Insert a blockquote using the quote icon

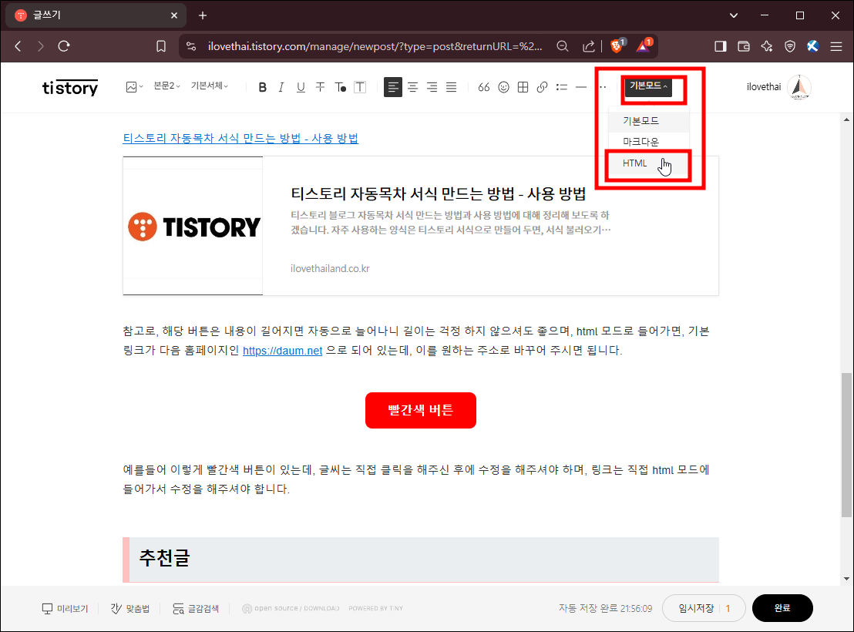coord(484,87)
